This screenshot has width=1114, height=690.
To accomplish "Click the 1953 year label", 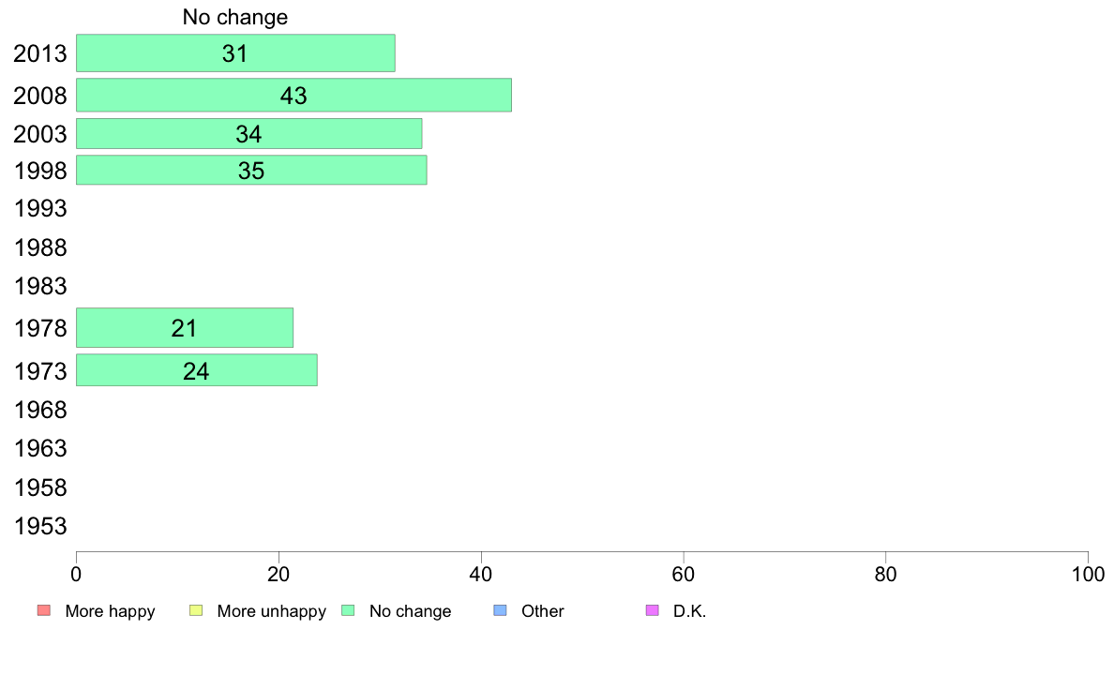I will coord(40,527).
